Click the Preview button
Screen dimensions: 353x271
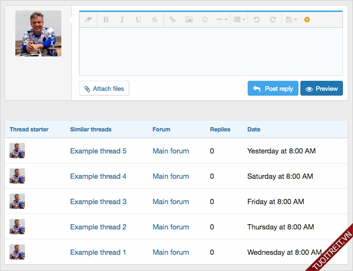[x=321, y=88]
